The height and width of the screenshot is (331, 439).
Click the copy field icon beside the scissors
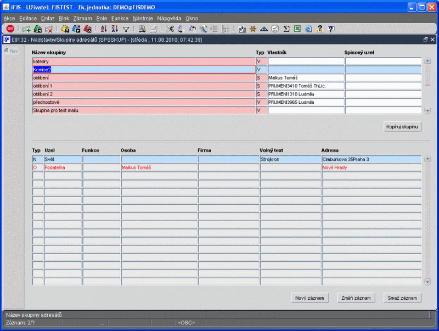click(x=181, y=29)
